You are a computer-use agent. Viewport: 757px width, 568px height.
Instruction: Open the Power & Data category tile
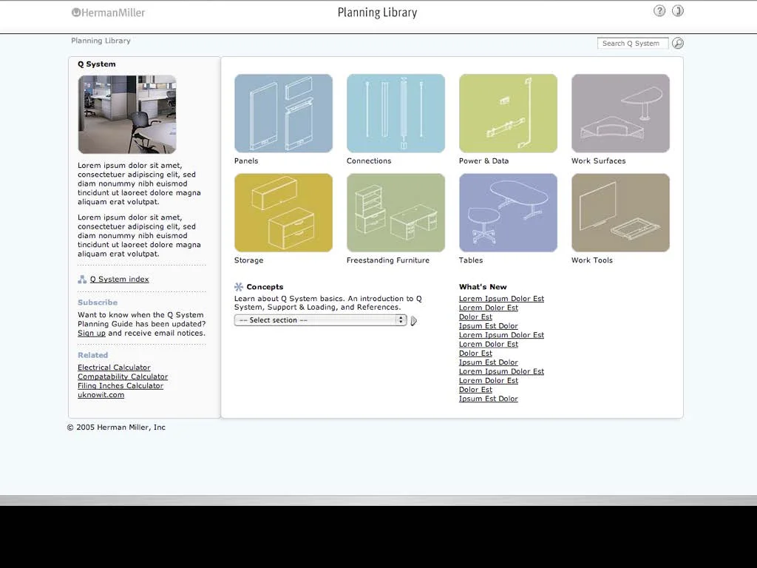(x=509, y=113)
